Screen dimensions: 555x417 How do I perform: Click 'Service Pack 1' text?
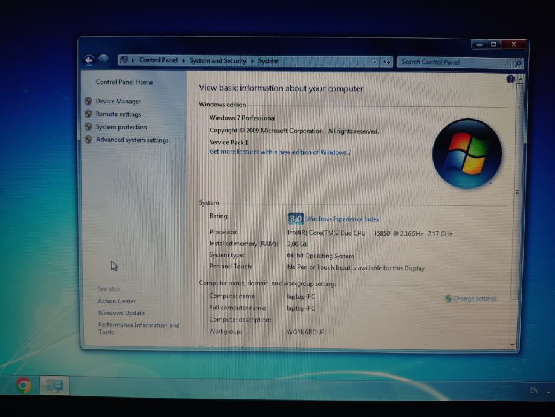(229, 143)
